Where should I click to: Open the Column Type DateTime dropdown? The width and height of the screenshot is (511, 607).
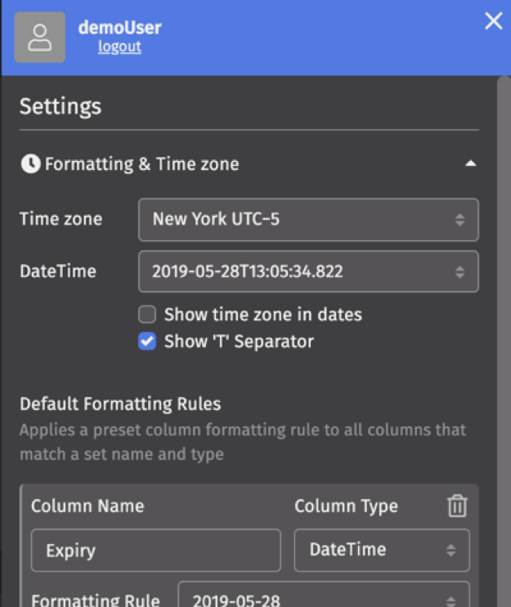point(382,551)
